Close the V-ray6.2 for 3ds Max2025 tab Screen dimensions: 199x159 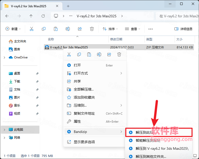[57, 6]
